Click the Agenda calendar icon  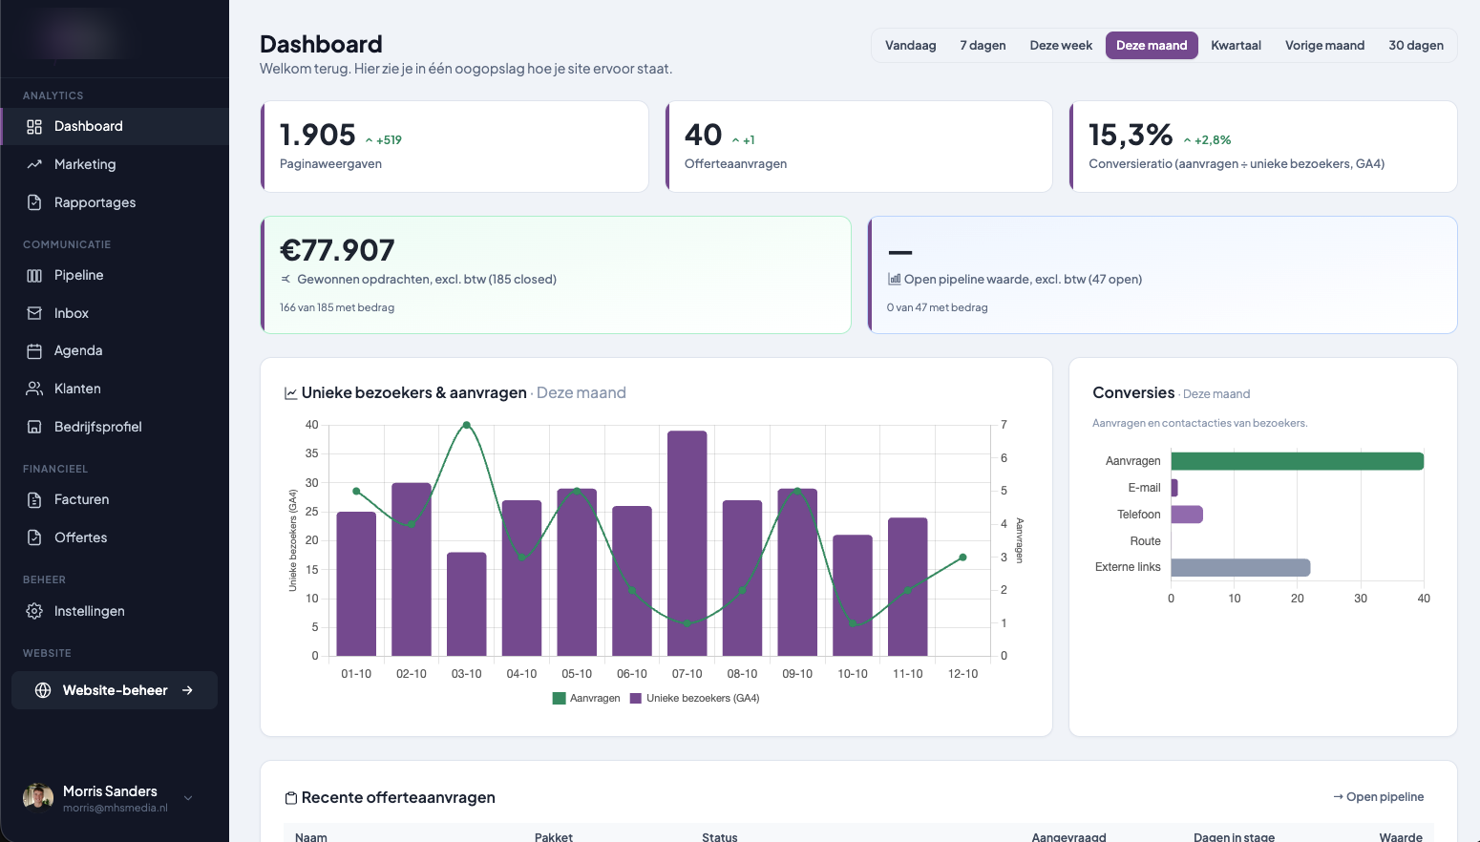34,350
